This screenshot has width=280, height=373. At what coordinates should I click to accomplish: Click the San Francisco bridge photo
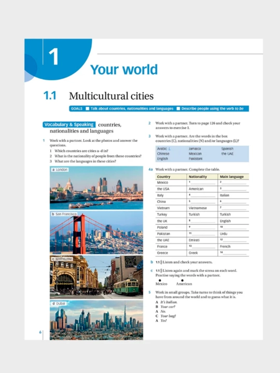96,233
